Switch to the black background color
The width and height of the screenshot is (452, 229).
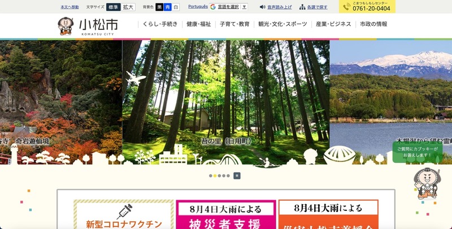[x=159, y=7]
